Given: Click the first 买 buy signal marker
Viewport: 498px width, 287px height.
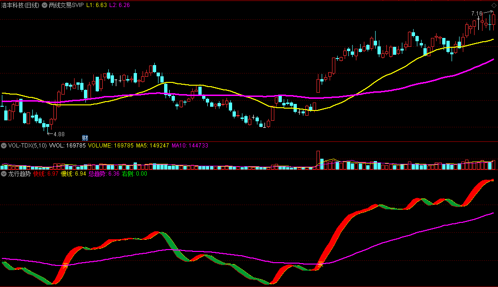Looking at the screenshot, I should (66, 265).
